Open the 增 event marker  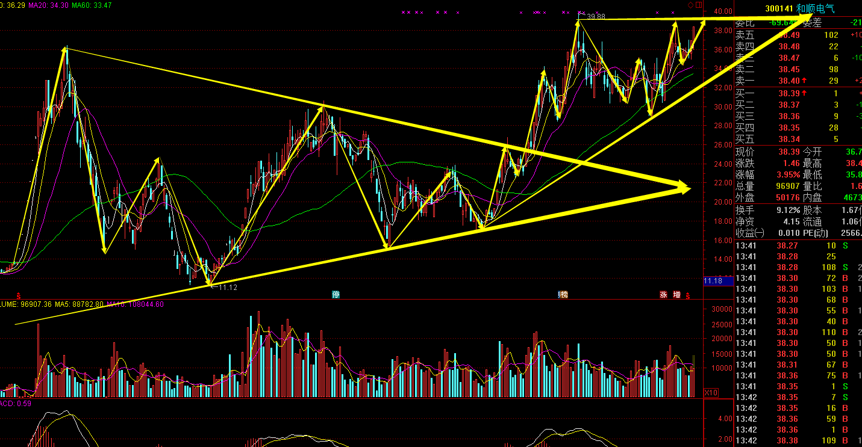677,295
